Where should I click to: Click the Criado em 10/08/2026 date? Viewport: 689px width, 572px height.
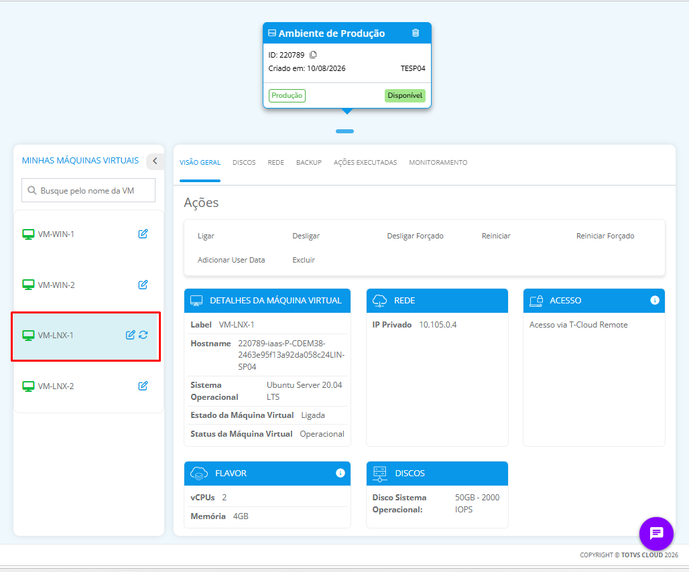(307, 68)
